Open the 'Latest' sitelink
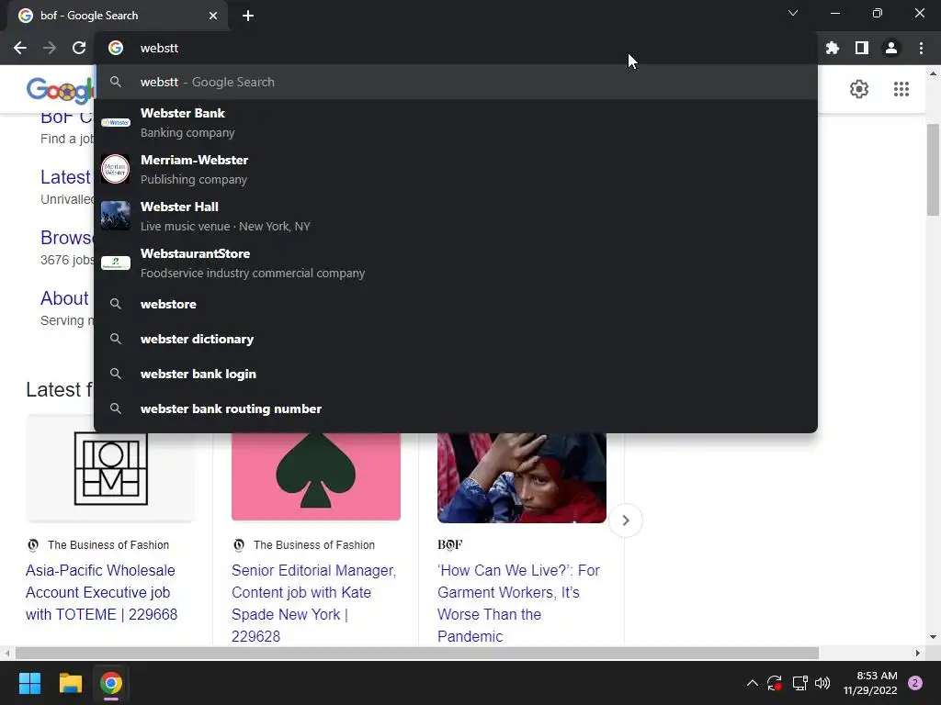 pyautogui.click(x=65, y=177)
